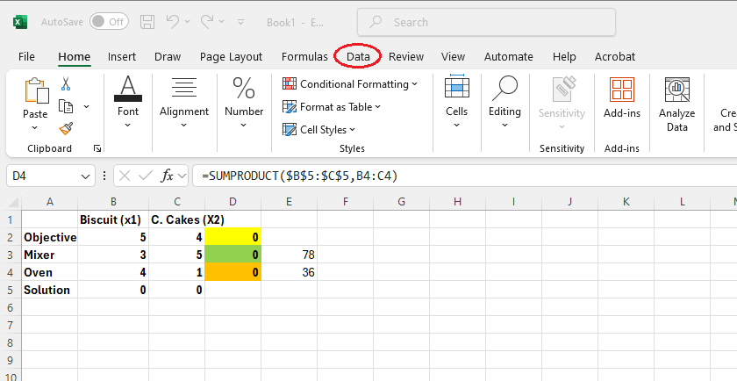Toggle the AutoSave switch
Image resolution: width=737 pixels, height=381 pixels.
[109, 22]
